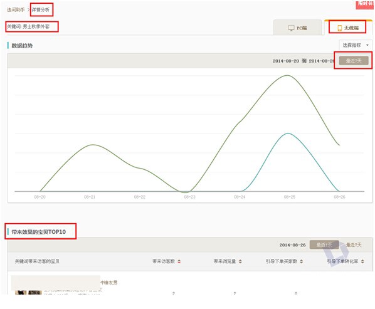Click the 最近7天 button in trend chart
Screen dimensions: 375x309
354,61
